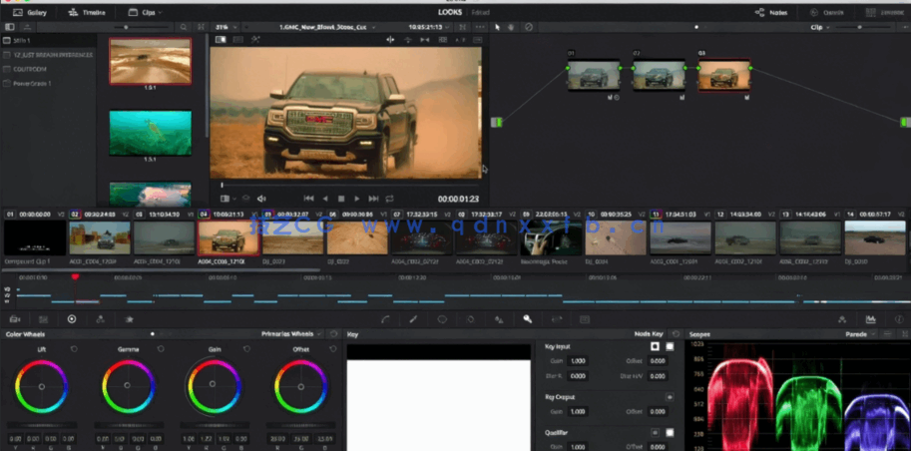Select the hand pan tool in node editor
Image resolution: width=911 pixels, height=451 pixels.
(x=512, y=27)
